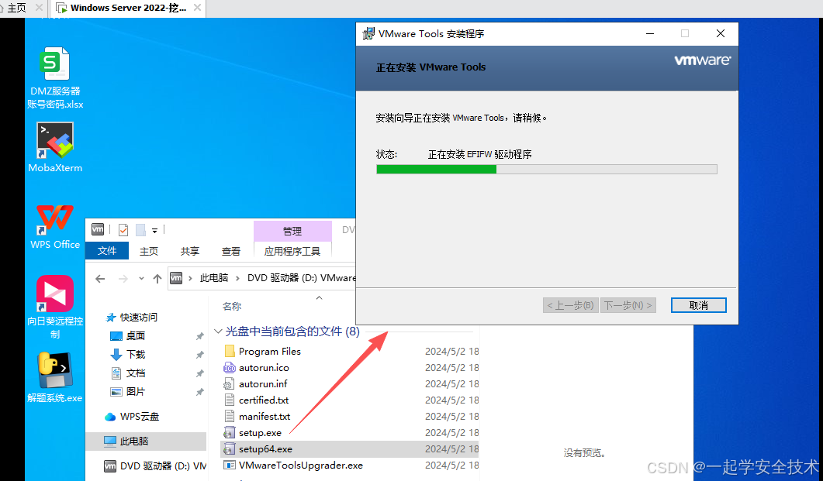The image size is (823, 481).
Task: Open the 文件 menu in Explorer
Action: [107, 251]
